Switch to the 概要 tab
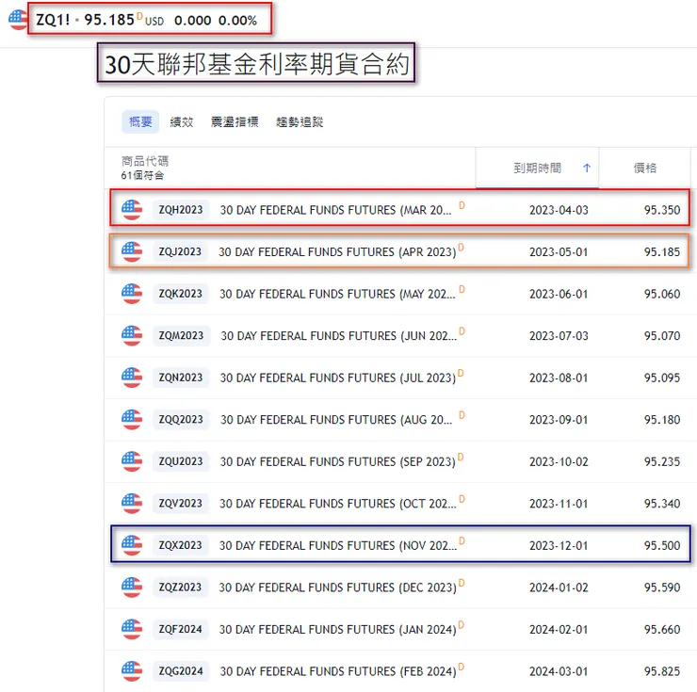 tap(140, 121)
